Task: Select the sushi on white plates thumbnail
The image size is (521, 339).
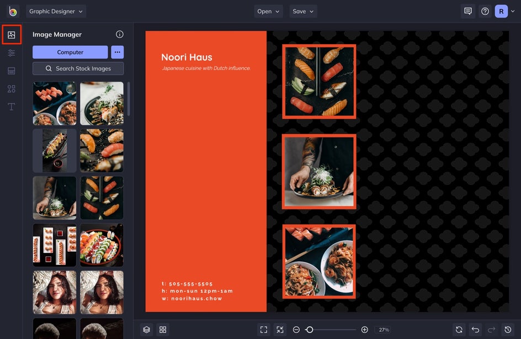Action: click(55, 245)
